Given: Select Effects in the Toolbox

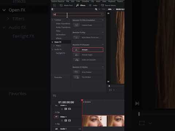Looking at the screenshot, I should (59, 38).
